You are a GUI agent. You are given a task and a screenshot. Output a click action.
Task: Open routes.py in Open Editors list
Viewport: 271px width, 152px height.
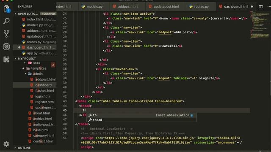pyautogui.click(x=35, y=42)
